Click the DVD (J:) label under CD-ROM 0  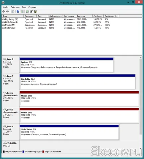pos(7,146)
